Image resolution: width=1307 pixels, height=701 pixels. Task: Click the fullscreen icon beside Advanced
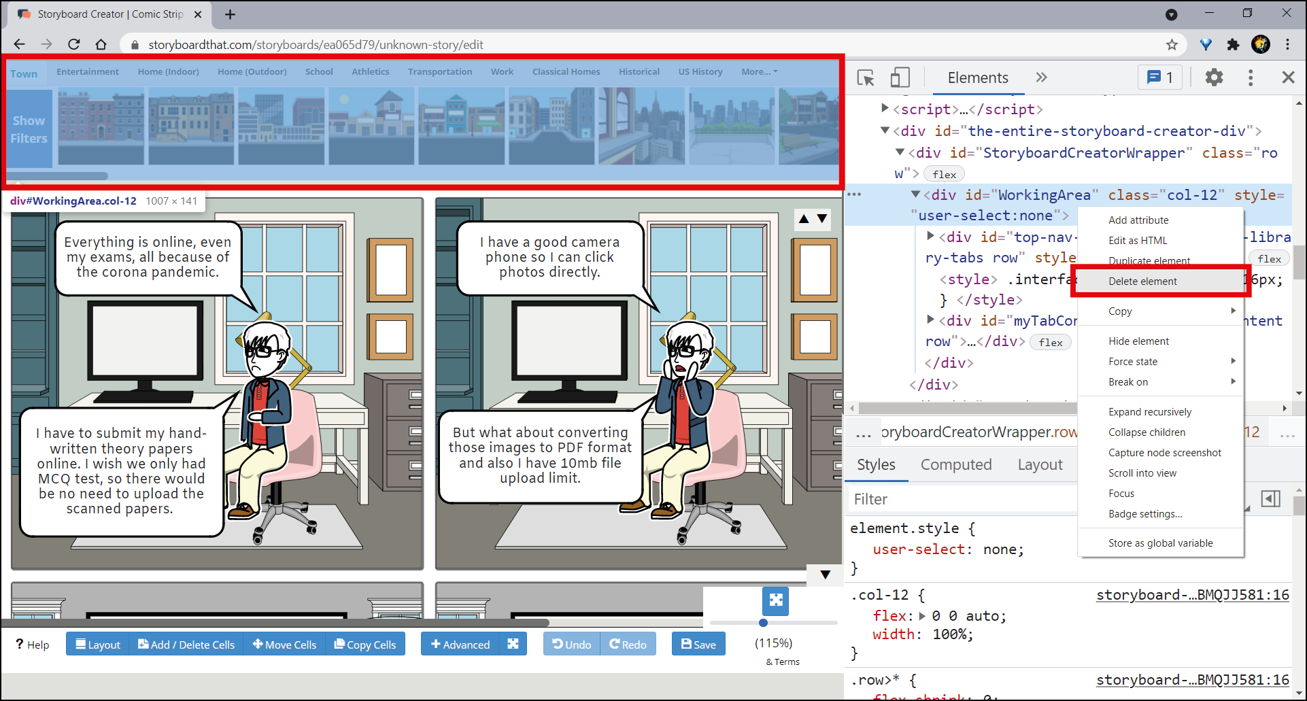click(513, 645)
